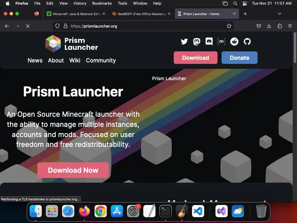
Task: Open the Edit menu
Action: [50, 3]
